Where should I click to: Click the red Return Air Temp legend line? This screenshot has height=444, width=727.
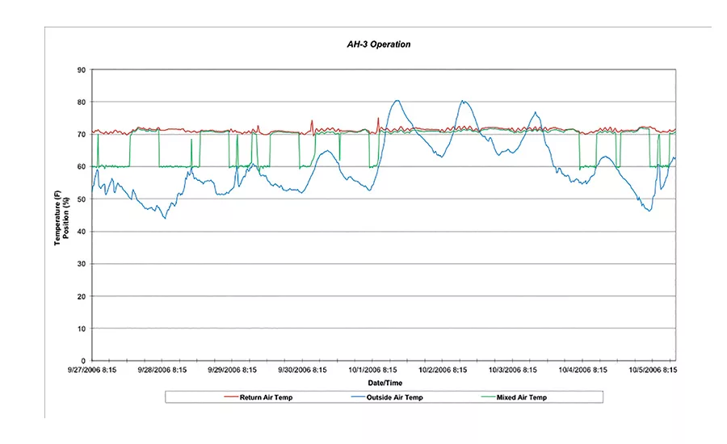pos(231,397)
